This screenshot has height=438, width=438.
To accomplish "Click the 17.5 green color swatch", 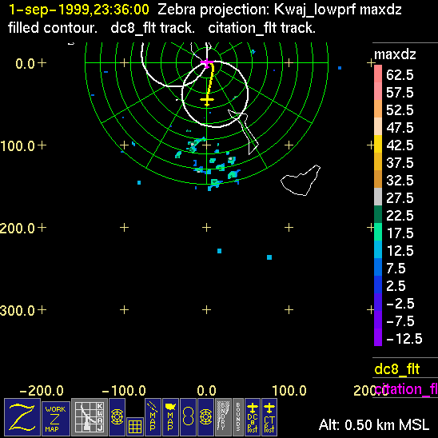I will tap(378, 232).
